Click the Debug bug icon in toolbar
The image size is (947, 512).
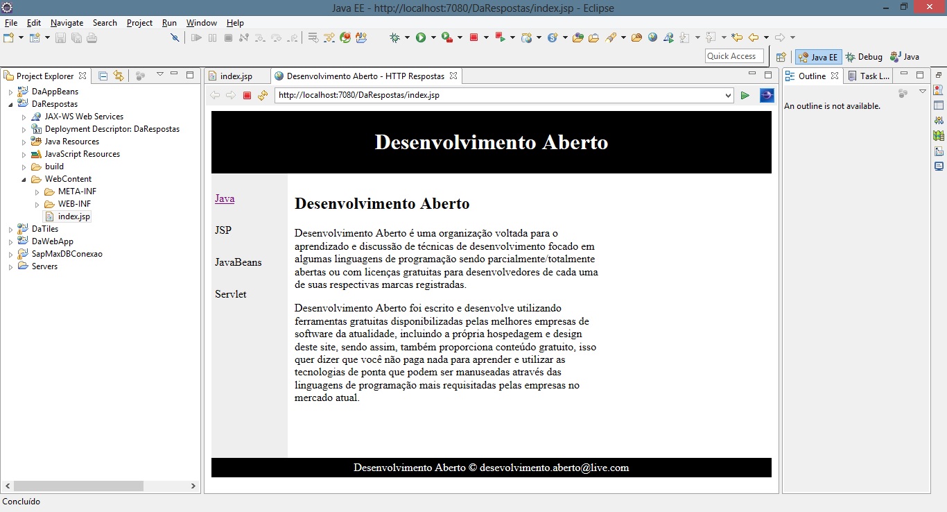point(395,37)
